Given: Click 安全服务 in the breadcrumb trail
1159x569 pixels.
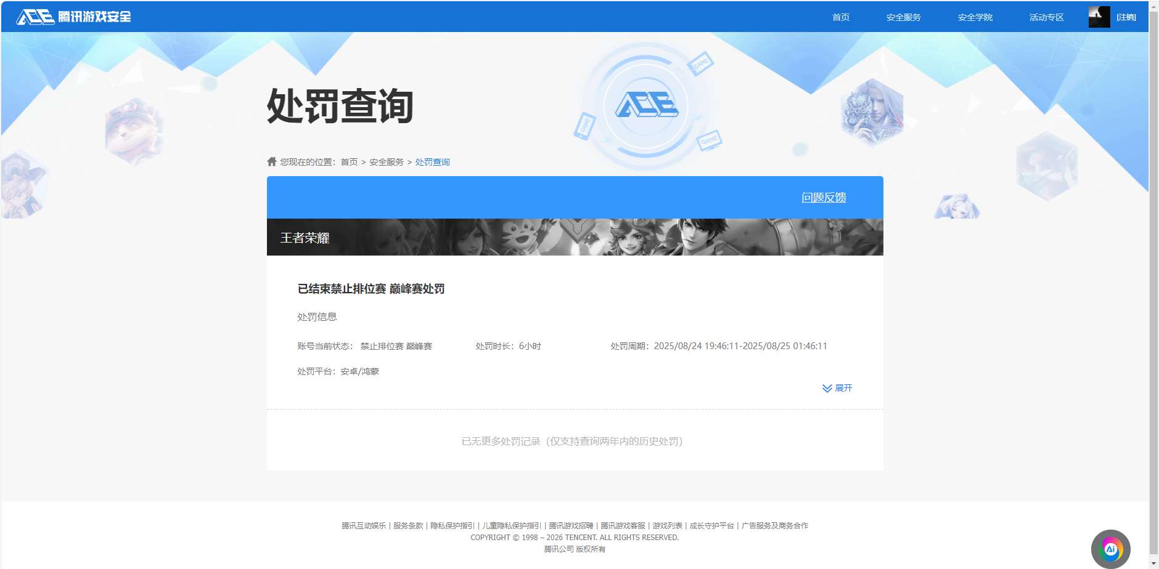Looking at the screenshot, I should click(x=387, y=161).
